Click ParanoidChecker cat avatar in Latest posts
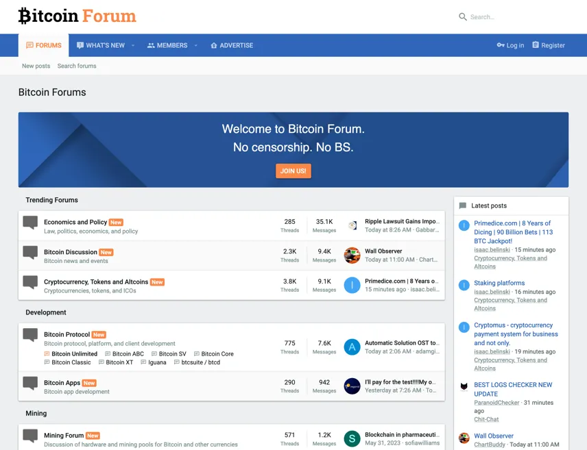The image size is (587, 450). point(464,387)
